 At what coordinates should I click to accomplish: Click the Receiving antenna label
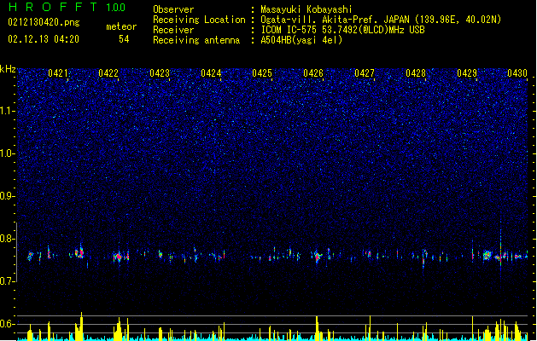coord(196,40)
